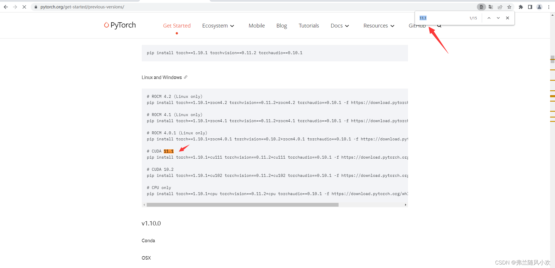Expand the Resources dropdown
The width and height of the screenshot is (555, 268).
(x=379, y=26)
